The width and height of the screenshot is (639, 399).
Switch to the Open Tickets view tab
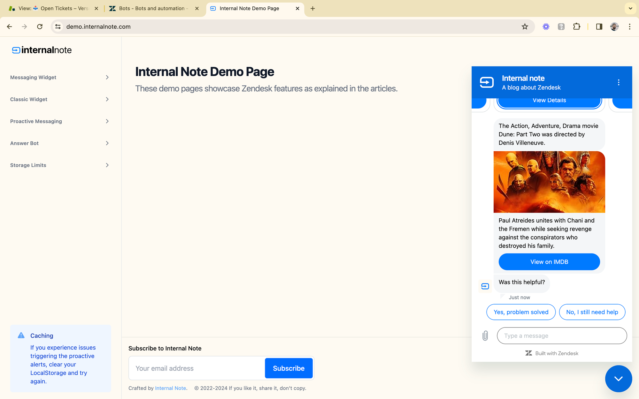[x=53, y=8]
